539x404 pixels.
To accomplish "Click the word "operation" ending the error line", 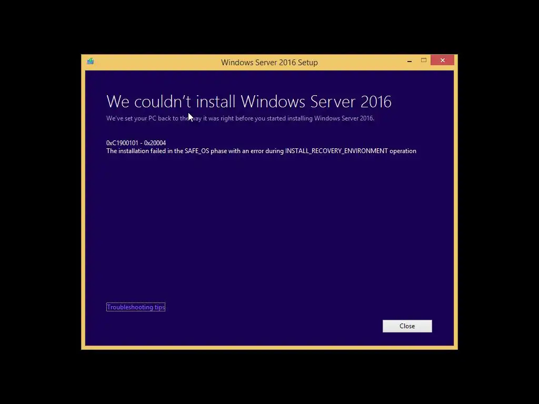I will tap(403, 151).
